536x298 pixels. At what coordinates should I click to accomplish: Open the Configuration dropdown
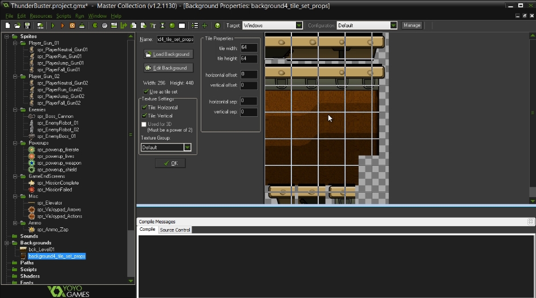[393, 25]
